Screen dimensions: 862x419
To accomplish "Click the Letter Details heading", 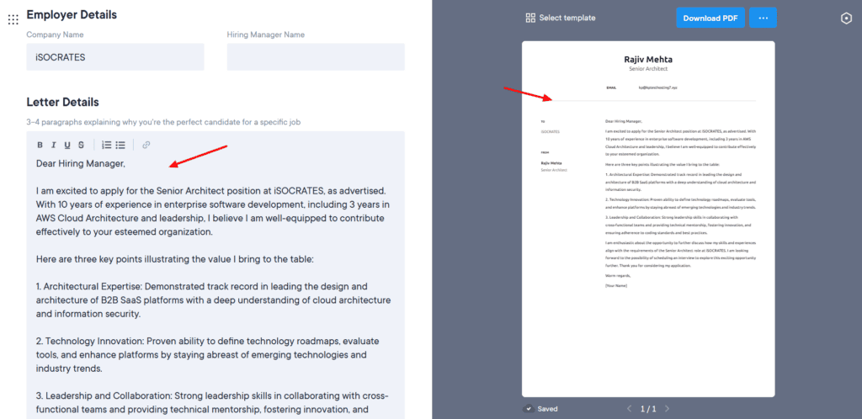I will [62, 102].
